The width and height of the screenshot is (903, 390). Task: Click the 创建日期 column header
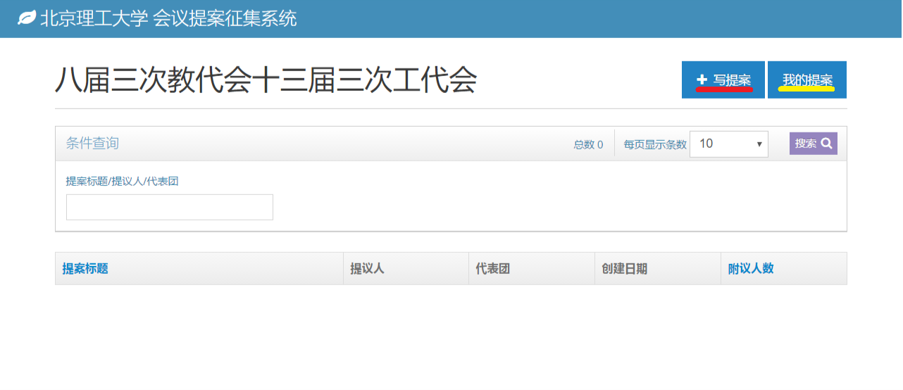pyautogui.click(x=624, y=268)
